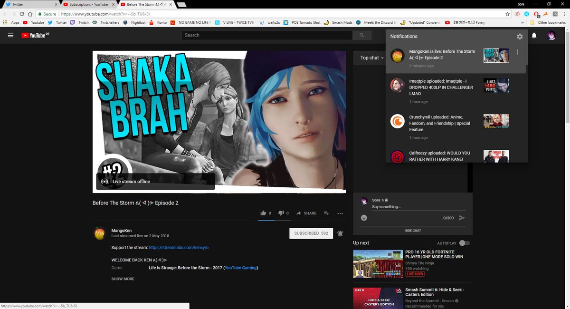Reload the page with refresh button
The height and width of the screenshot is (309, 570).
(x=22, y=14)
